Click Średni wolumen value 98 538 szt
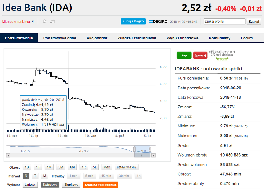This screenshot has height=189, width=264. tap(230, 165)
